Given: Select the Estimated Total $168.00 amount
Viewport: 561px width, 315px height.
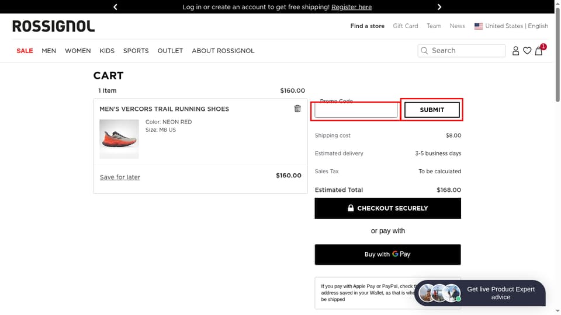Looking at the screenshot, I should coord(449,190).
